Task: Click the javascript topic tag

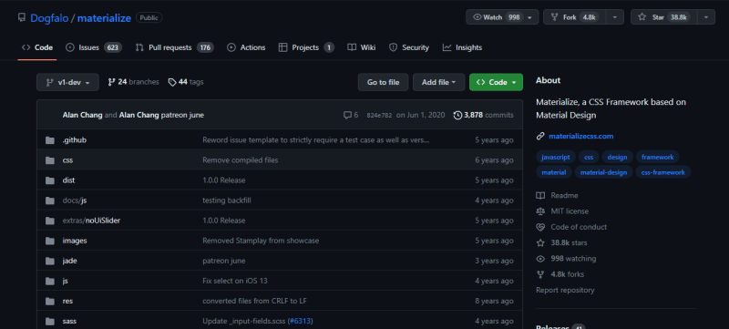Action: click(x=556, y=157)
